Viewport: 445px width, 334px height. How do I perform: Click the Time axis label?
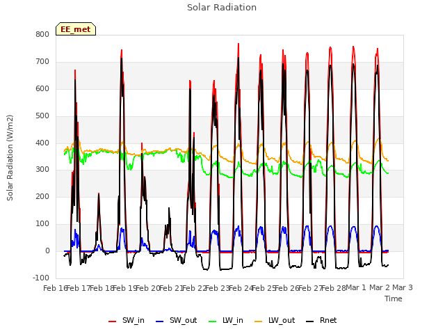[394, 299]
